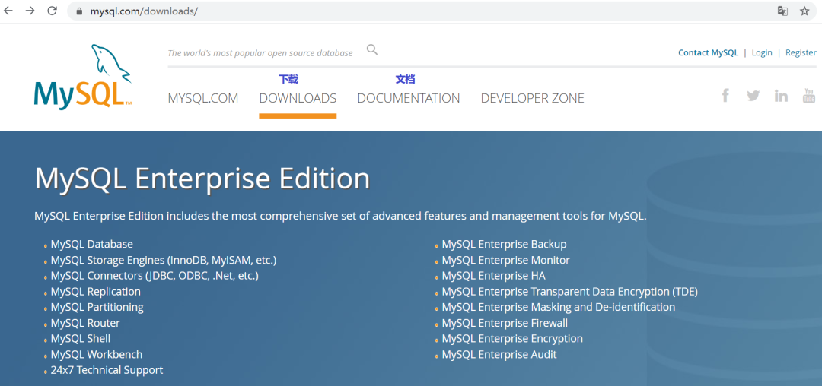
Task: Open the MYSQL.COM nav tab
Action: (x=203, y=98)
